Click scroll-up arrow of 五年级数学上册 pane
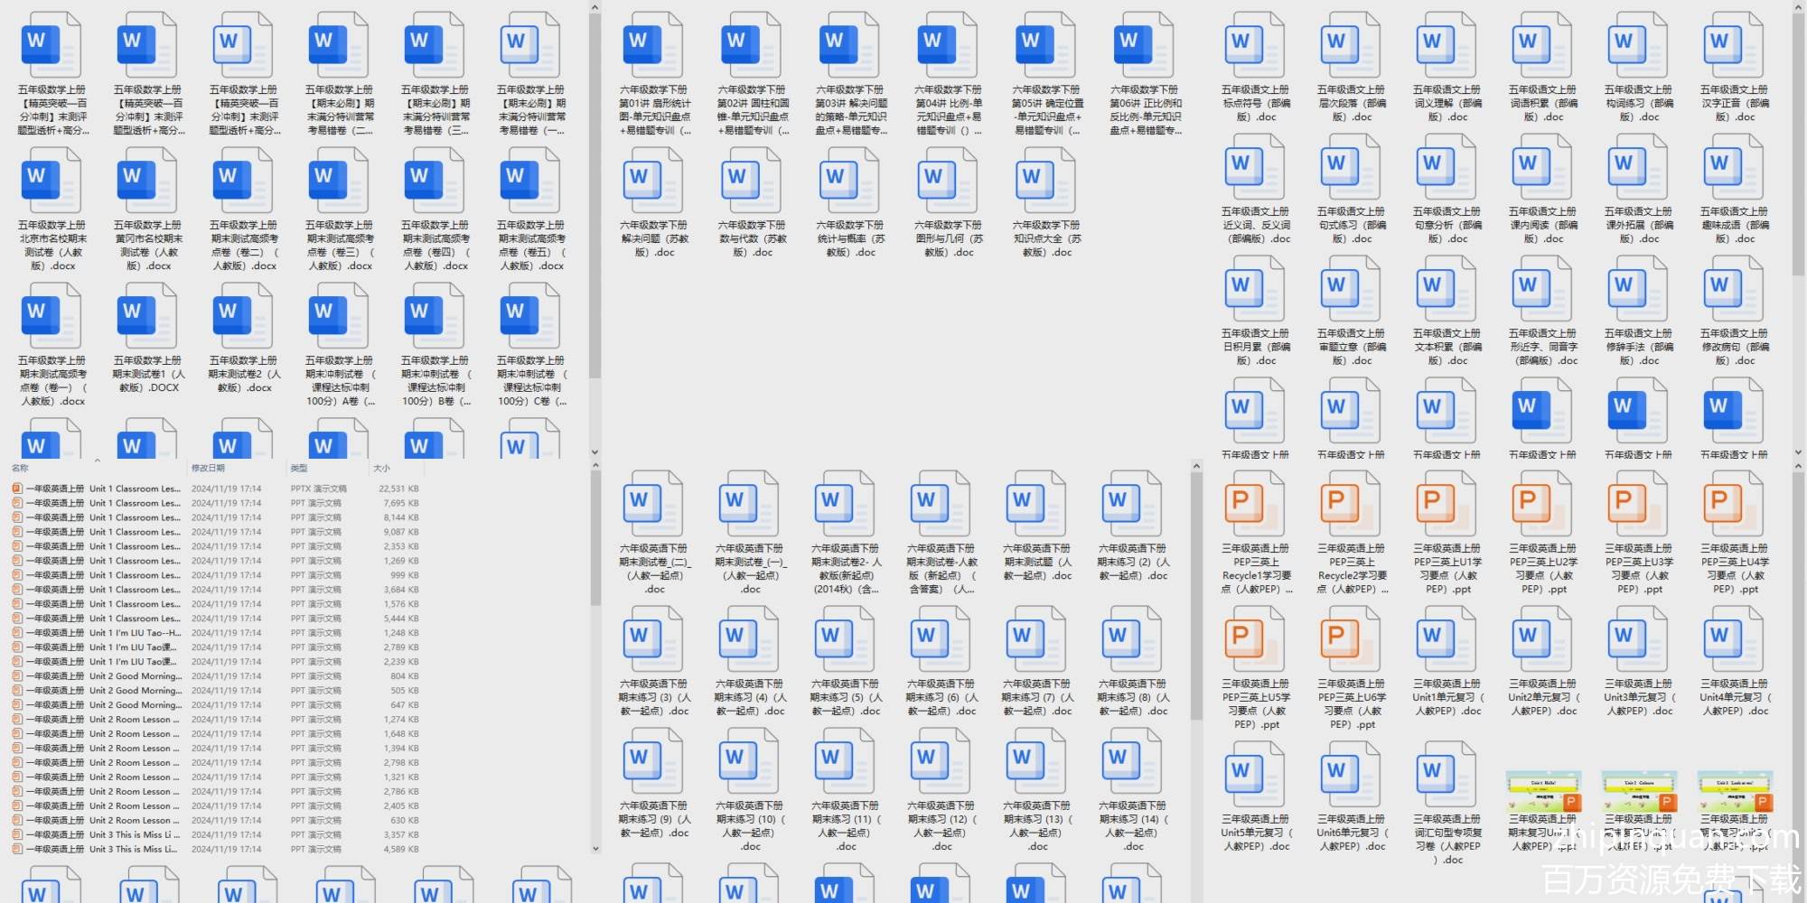The height and width of the screenshot is (903, 1807). pyautogui.click(x=595, y=7)
